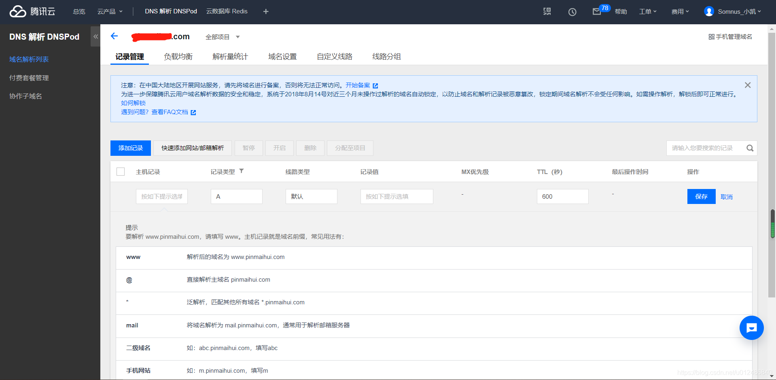
Task: Switch to the 域名设置 tab
Action: click(x=282, y=57)
